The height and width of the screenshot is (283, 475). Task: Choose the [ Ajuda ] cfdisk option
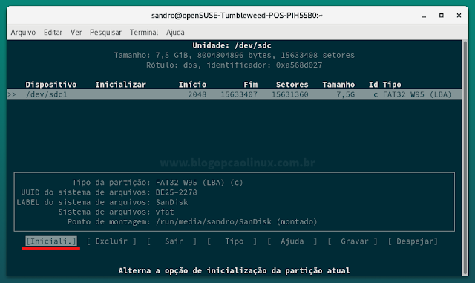[292, 241]
